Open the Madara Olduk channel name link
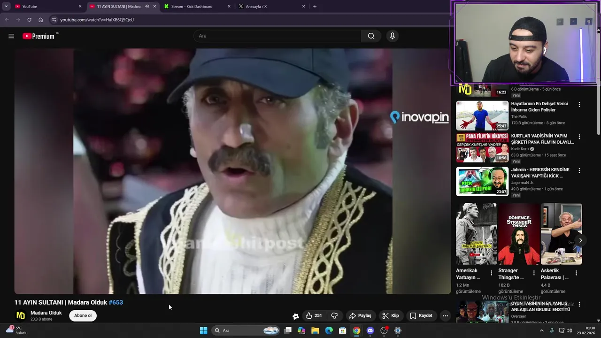 (46, 313)
